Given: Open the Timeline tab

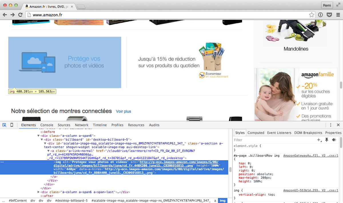Looking at the screenshot, I should click(100, 125).
